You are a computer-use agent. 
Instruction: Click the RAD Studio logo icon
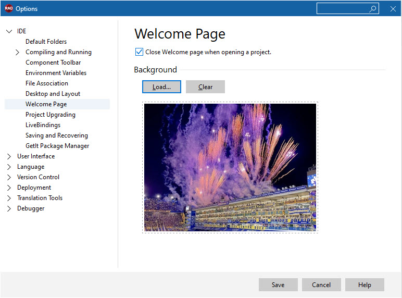pos(9,8)
